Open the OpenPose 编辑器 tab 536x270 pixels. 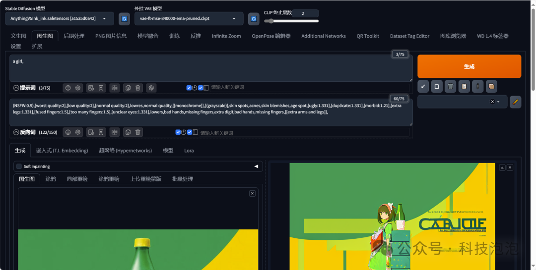[x=271, y=36]
